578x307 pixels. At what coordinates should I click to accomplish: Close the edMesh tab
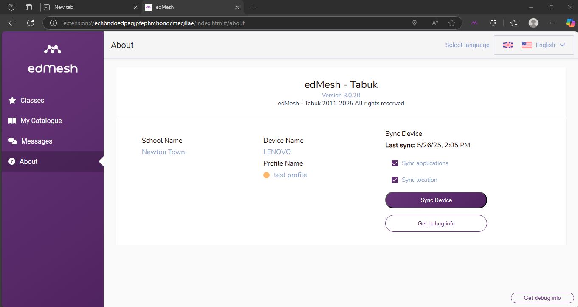point(237,7)
